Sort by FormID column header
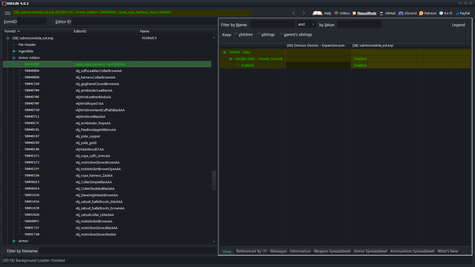This screenshot has width=475, height=267. [x=38, y=31]
